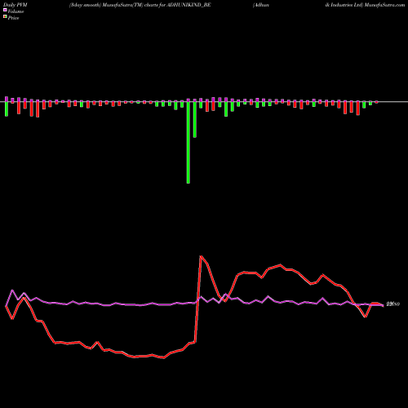Click the "Daily PVM" title text
Viewport: 408px width, 408px height.
click(x=15, y=5)
